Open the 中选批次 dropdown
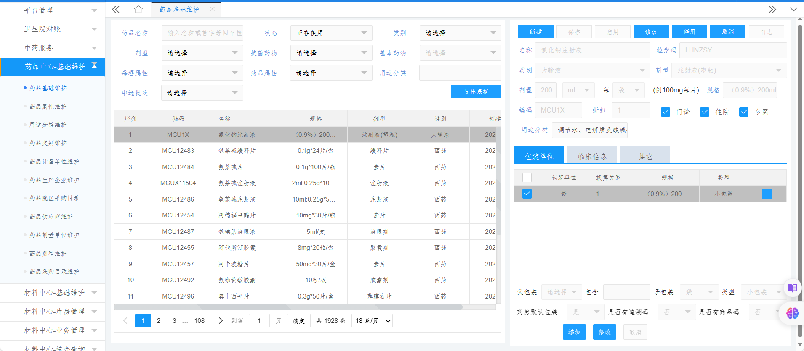This screenshot has width=804, height=351. pos(202,93)
